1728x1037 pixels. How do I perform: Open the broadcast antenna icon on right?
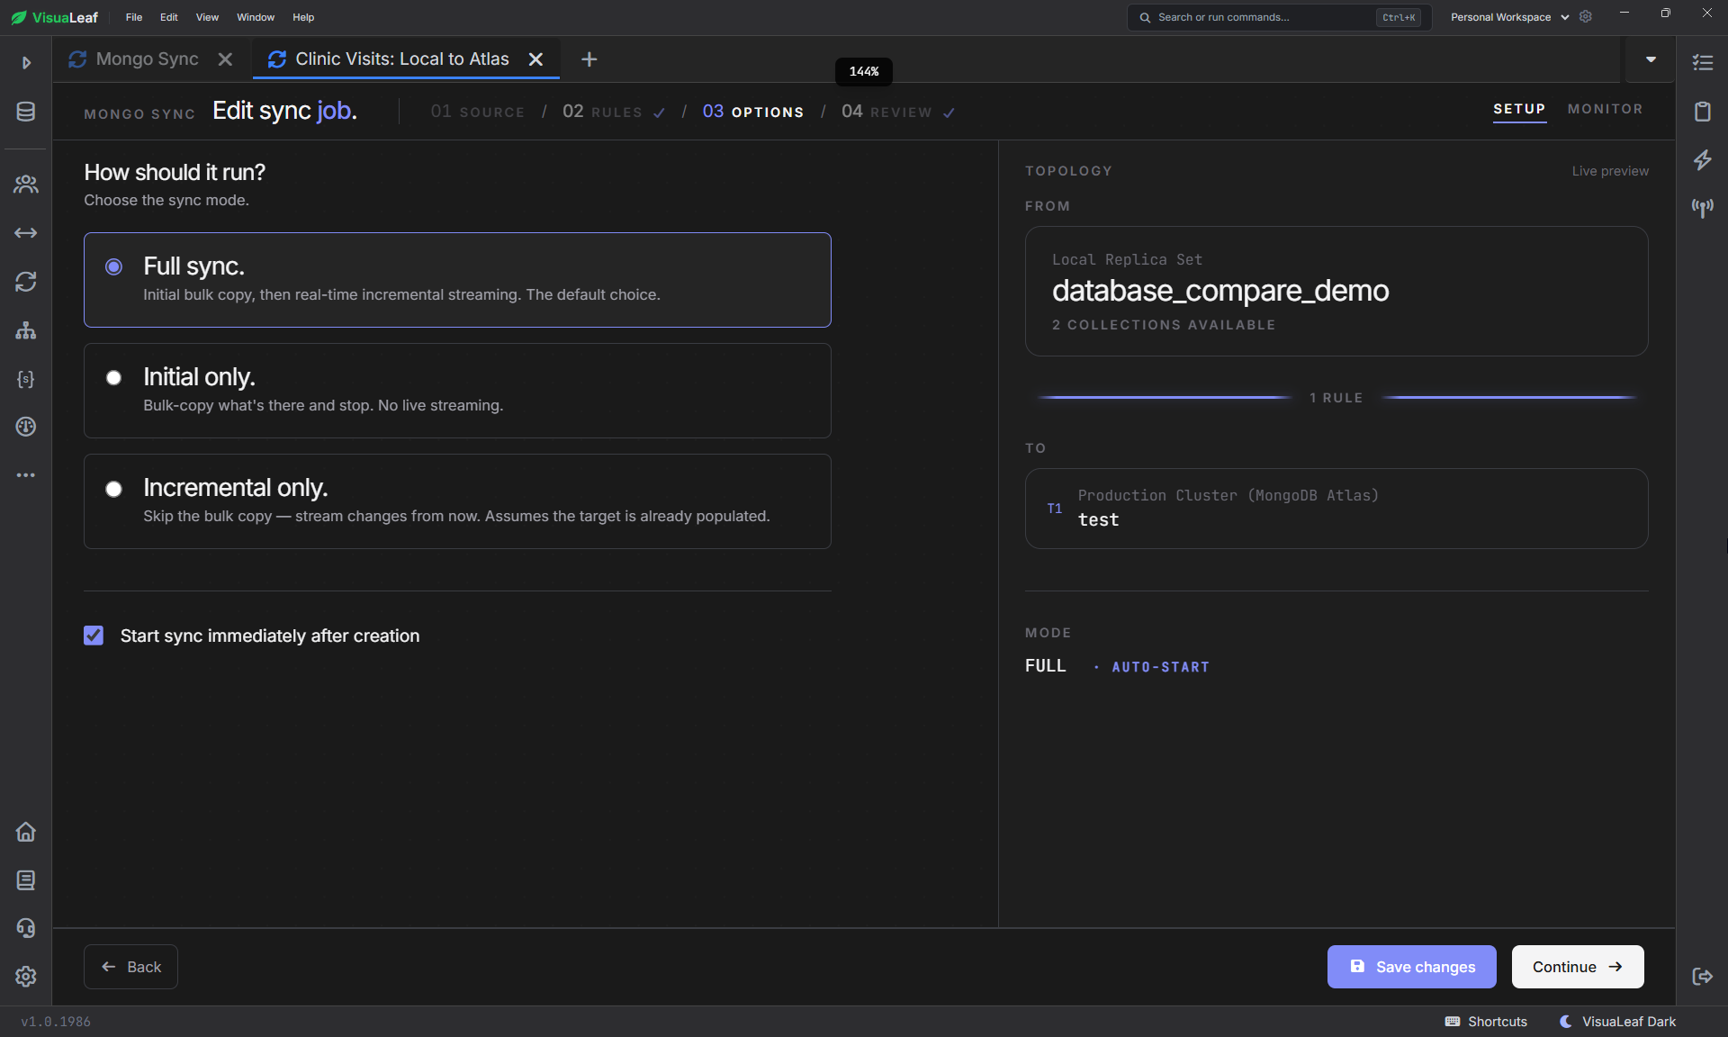pos(1702,209)
